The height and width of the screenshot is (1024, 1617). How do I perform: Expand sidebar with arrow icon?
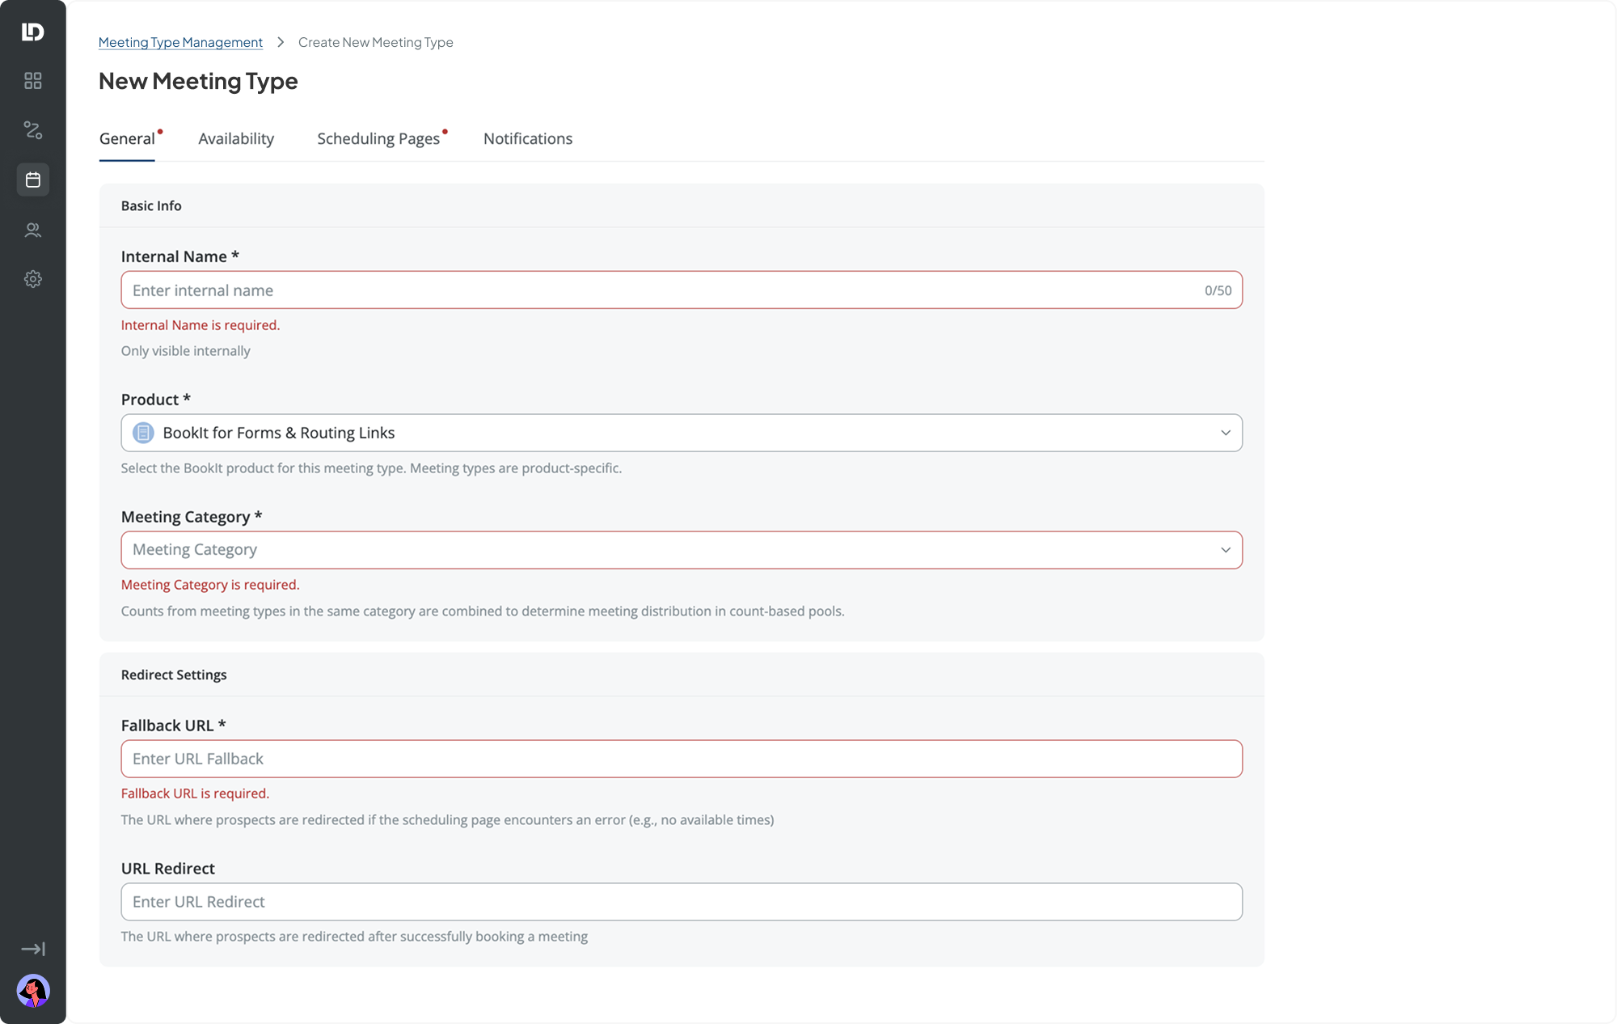click(x=32, y=949)
